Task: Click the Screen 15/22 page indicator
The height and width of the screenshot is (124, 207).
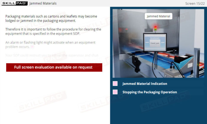Action: [195, 4]
